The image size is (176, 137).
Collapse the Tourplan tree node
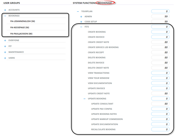78,11
